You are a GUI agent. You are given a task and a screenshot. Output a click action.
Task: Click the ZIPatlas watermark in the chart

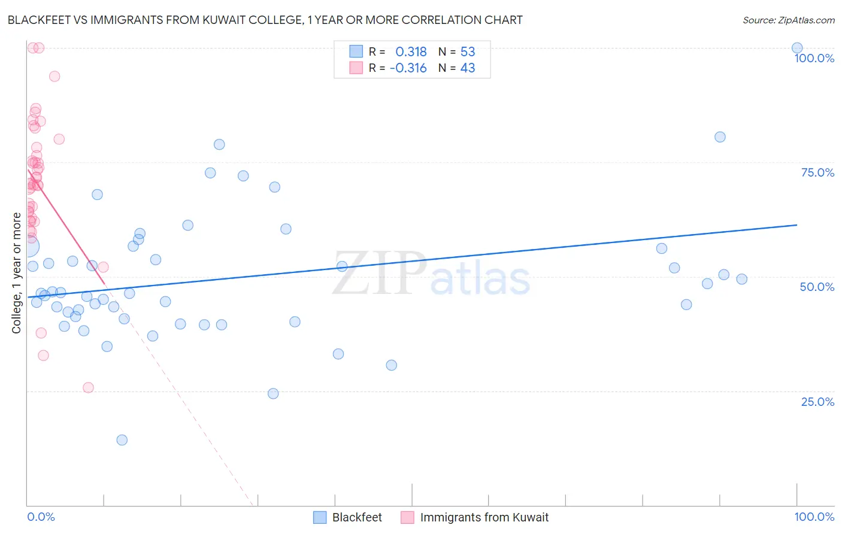[431, 274]
